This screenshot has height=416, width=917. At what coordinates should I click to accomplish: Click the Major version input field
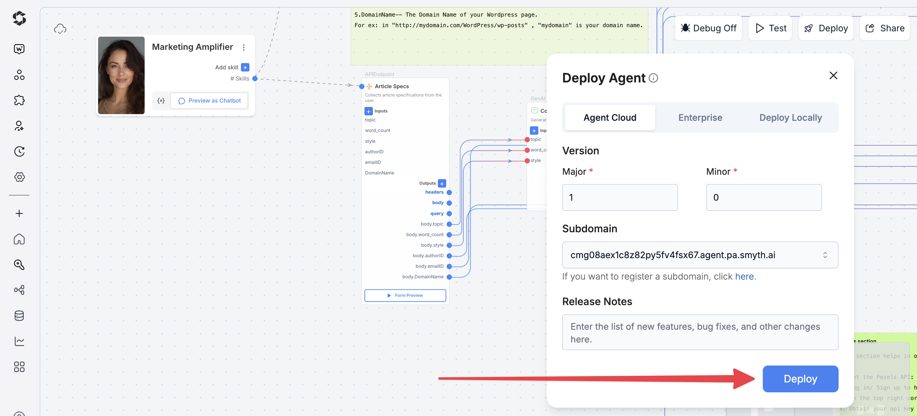click(619, 197)
